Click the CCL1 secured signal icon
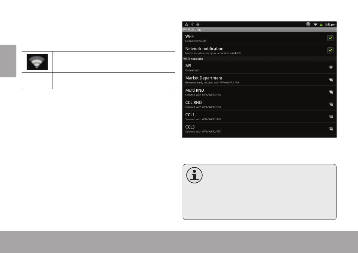358x253 pixels. coord(331,117)
